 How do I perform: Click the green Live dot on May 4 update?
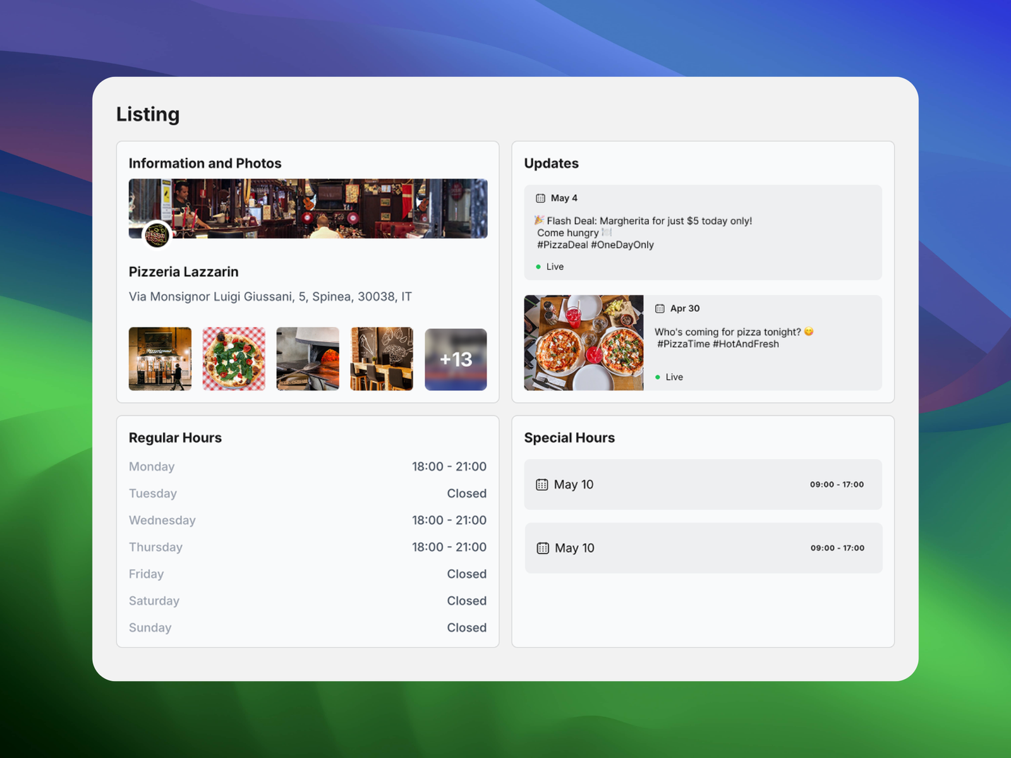click(538, 267)
